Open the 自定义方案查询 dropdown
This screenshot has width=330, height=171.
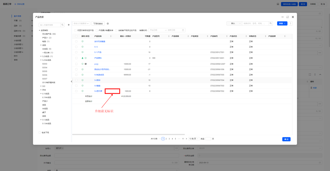81,23
